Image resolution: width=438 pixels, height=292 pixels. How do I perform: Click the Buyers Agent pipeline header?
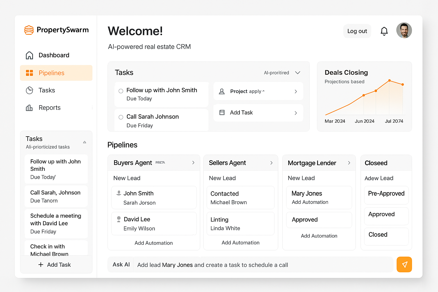coord(154,163)
